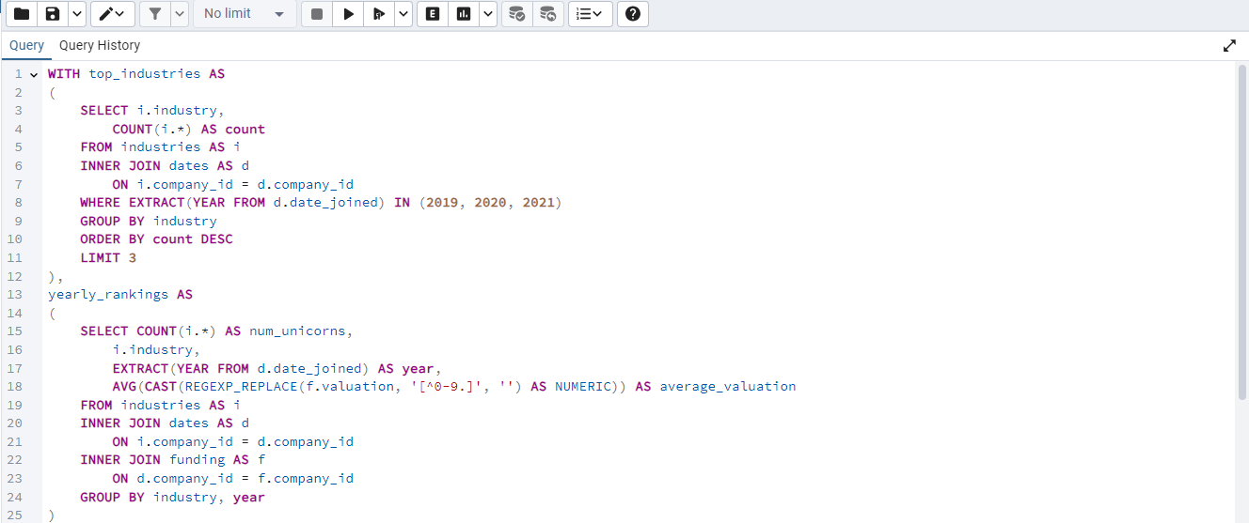Viewport: 1249px width, 523px height.
Task: Click 'num_unicorns' alias on line 15
Action: point(297,331)
